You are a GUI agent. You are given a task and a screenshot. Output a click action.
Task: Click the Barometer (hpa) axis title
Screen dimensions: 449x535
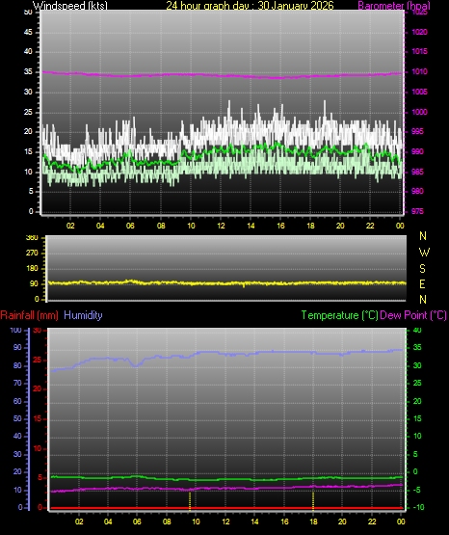coord(394,5)
